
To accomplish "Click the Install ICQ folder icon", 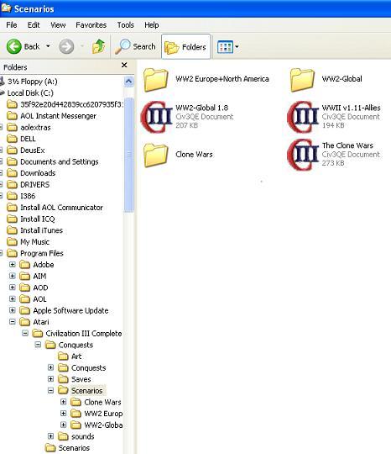I will (x=12, y=219).
